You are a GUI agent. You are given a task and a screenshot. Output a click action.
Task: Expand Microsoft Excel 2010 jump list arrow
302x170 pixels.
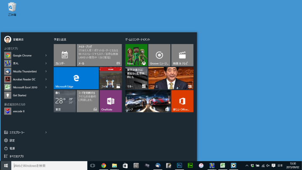(46, 87)
